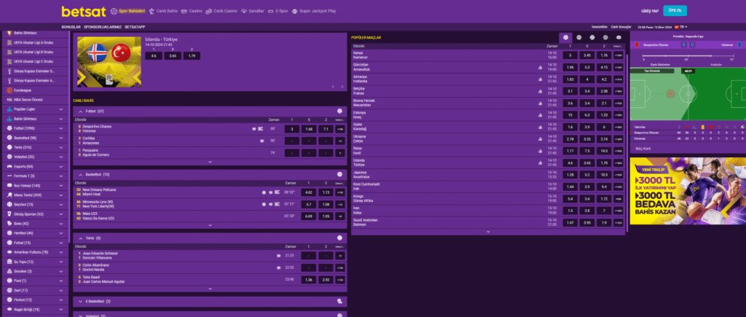This screenshot has width=746, height=317.
Task: Select odds 4.62 for New Orleans Pelicans
Action: point(308,192)
